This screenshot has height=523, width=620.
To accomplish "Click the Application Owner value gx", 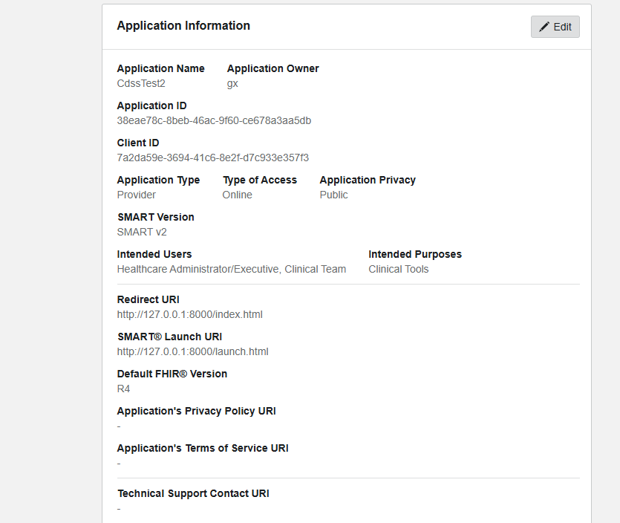I will (232, 83).
